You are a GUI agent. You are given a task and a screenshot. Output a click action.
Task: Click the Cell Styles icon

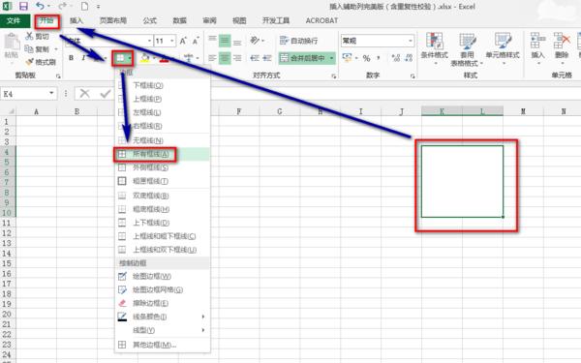[x=503, y=41]
